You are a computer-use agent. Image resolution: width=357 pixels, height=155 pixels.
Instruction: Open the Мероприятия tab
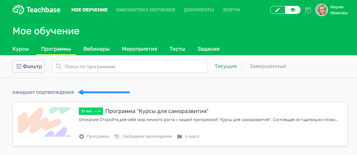point(140,49)
